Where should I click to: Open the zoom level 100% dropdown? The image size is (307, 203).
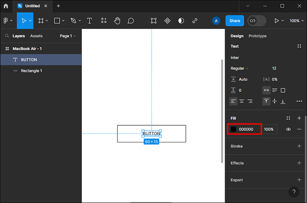click(295, 21)
